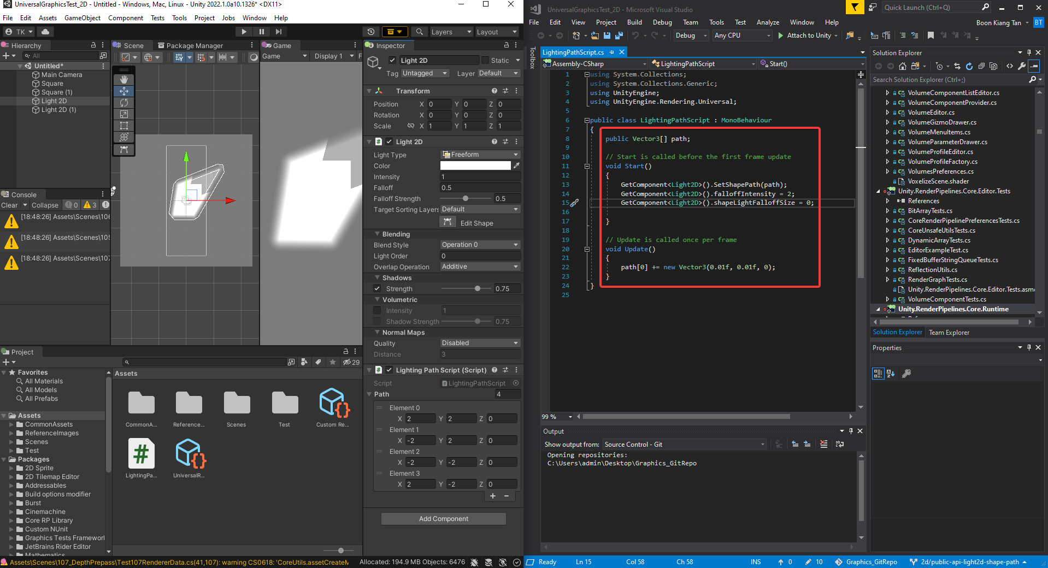Click Visual Studio Save All icon
This screenshot has height=568, width=1048.
pyautogui.click(x=619, y=35)
